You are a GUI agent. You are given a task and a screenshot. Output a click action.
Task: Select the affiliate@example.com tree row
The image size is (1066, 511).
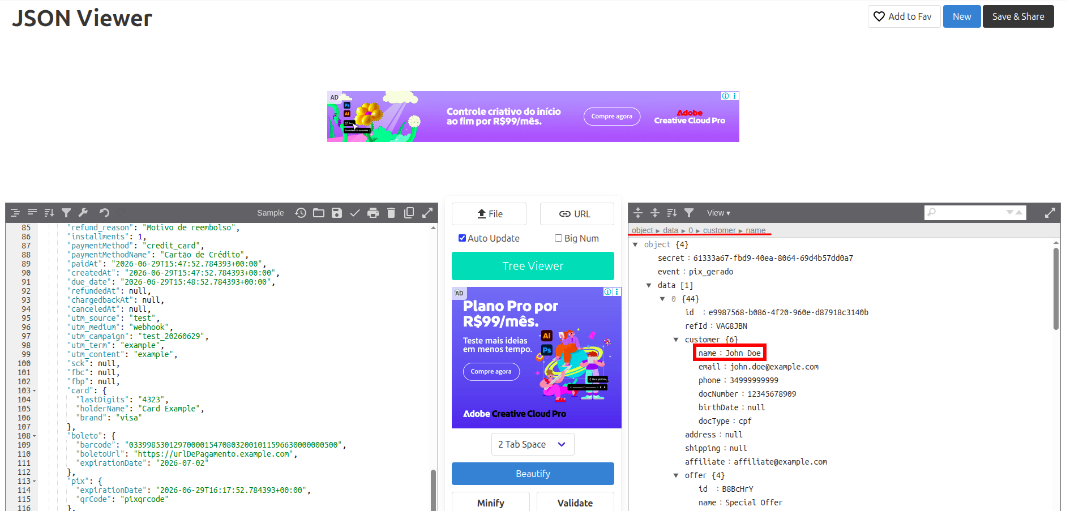756,462
